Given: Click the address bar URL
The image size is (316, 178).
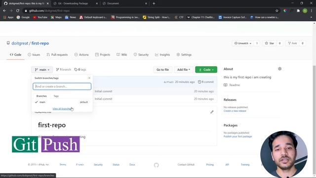Looking at the screenshot, I should [49, 11].
